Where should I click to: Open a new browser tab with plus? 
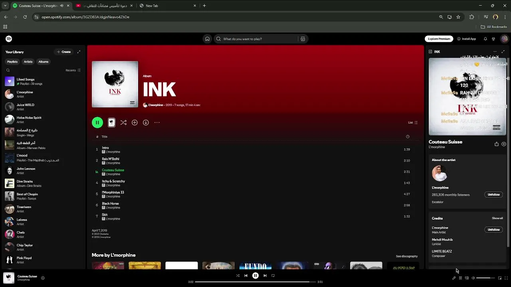pos(204,6)
